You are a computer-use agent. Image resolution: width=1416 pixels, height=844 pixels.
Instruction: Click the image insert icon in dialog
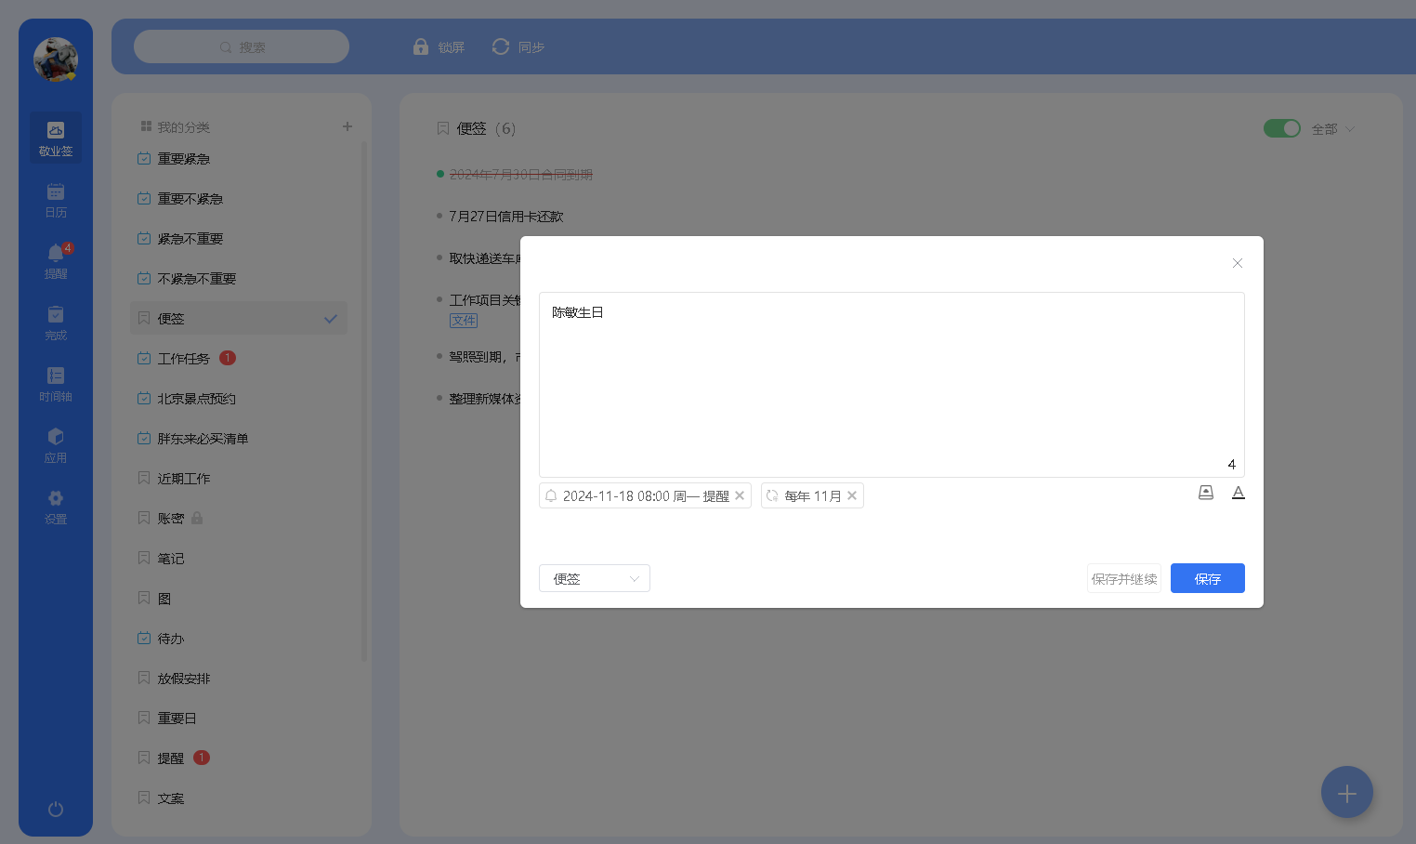[x=1206, y=493]
